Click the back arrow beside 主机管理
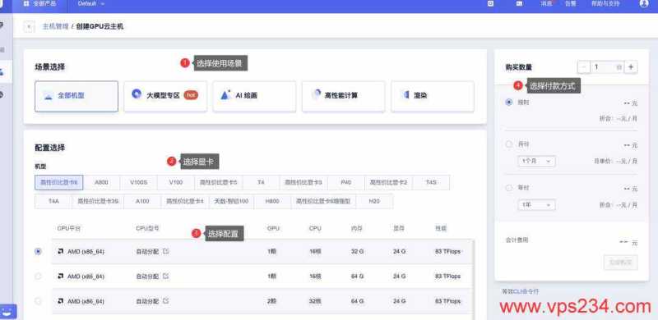The image size is (658, 320). [x=29, y=27]
